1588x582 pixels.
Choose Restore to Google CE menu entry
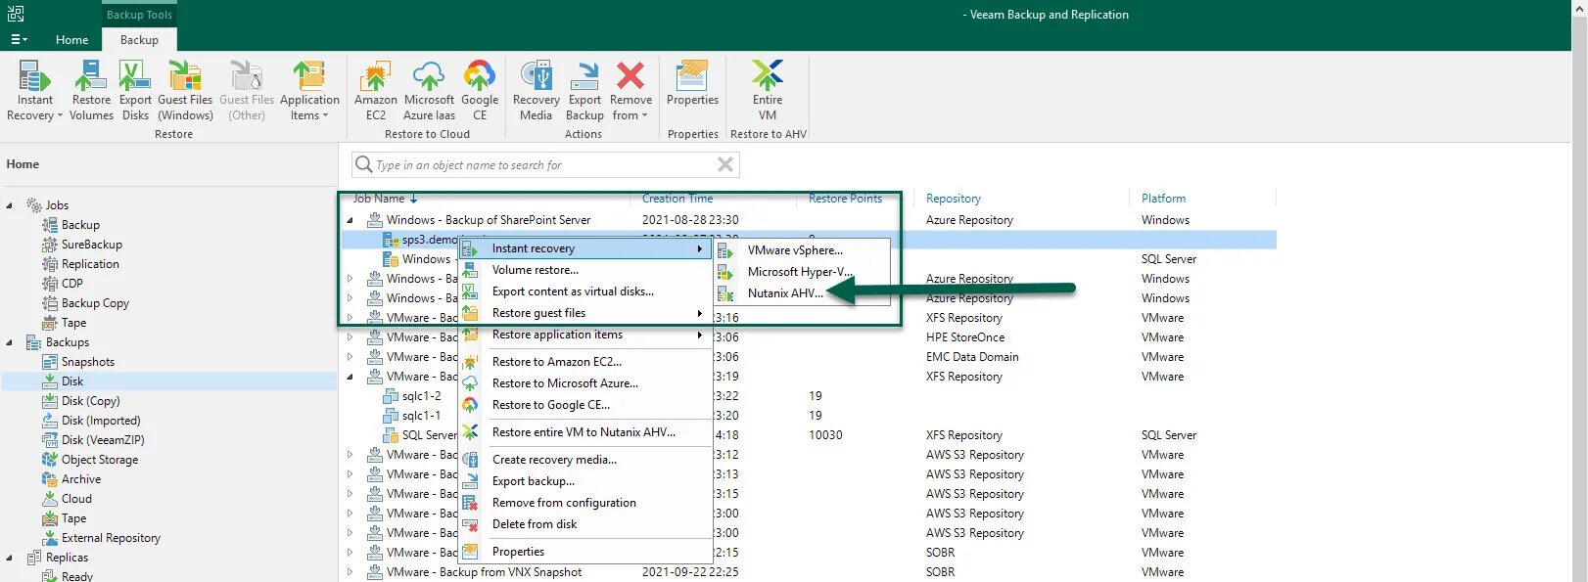click(x=585, y=405)
